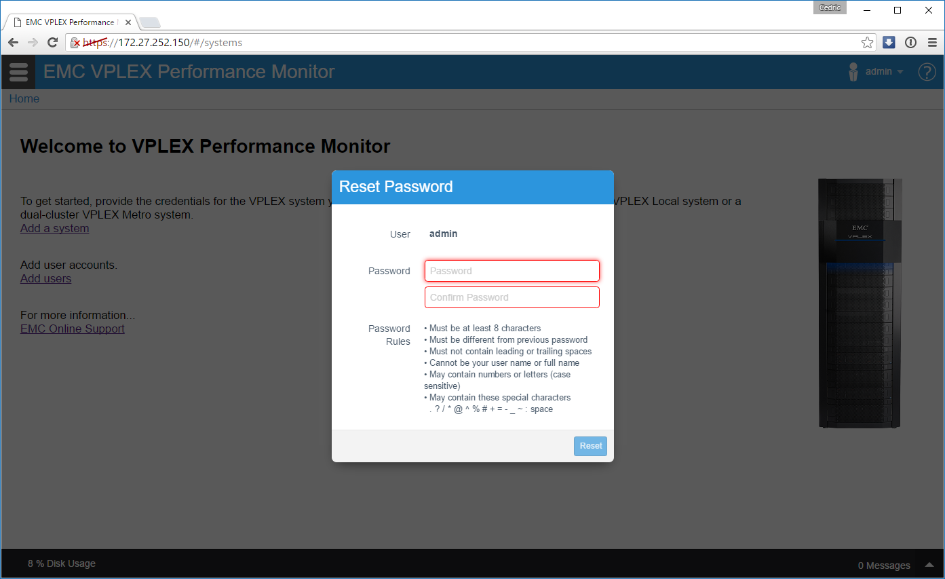The height and width of the screenshot is (579, 945).
Task: Click the browser back arrow
Action: click(x=14, y=43)
